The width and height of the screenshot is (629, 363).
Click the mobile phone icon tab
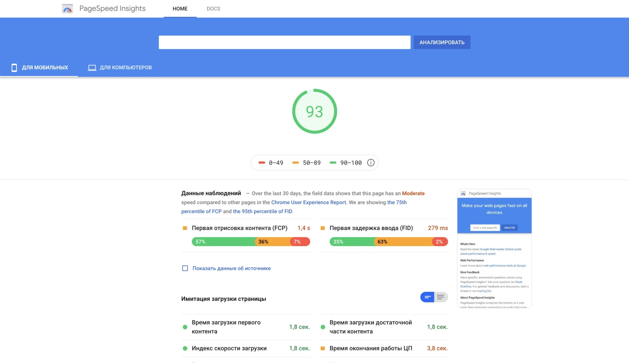click(x=14, y=67)
